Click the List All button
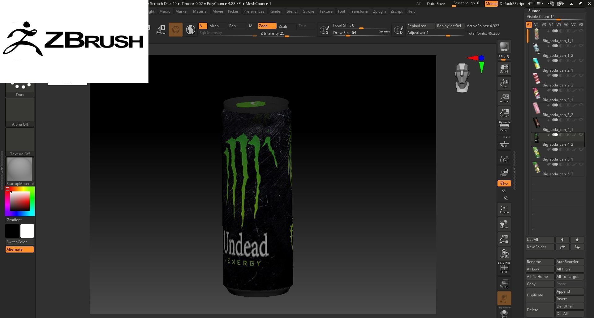The width and height of the screenshot is (594, 318). coord(540,240)
